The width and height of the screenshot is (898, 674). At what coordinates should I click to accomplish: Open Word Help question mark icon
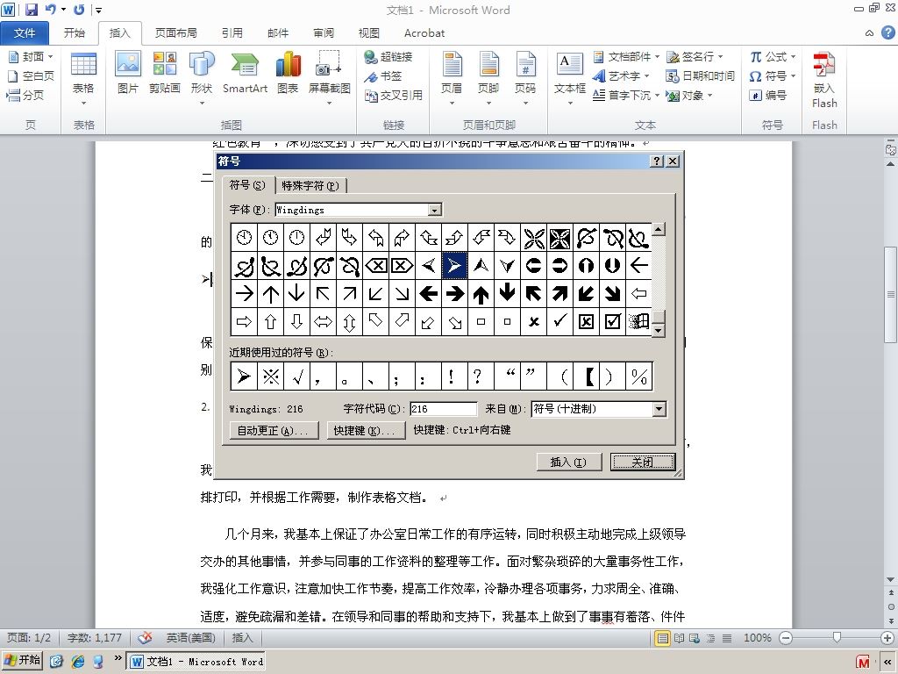pyautogui.click(x=887, y=32)
